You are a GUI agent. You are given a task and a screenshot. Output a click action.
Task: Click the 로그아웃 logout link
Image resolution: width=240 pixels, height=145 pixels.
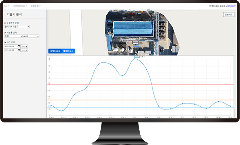232,6
